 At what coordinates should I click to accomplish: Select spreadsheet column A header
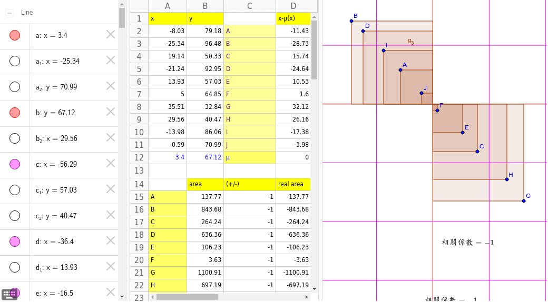pos(168,6)
